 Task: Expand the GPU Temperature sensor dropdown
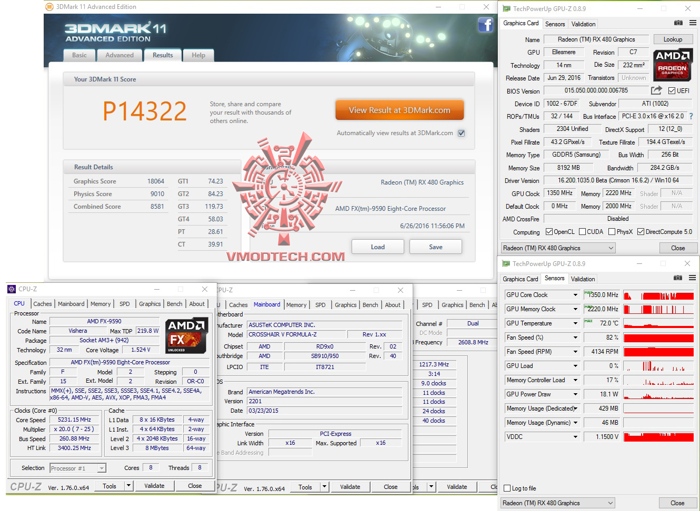(x=575, y=323)
